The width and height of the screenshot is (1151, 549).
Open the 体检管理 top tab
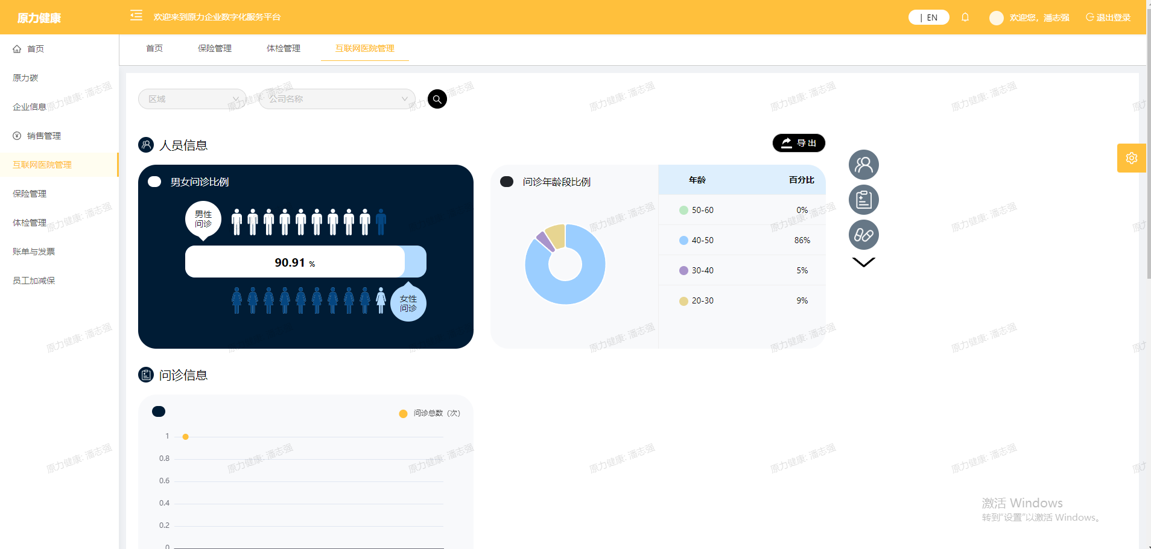click(284, 48)
